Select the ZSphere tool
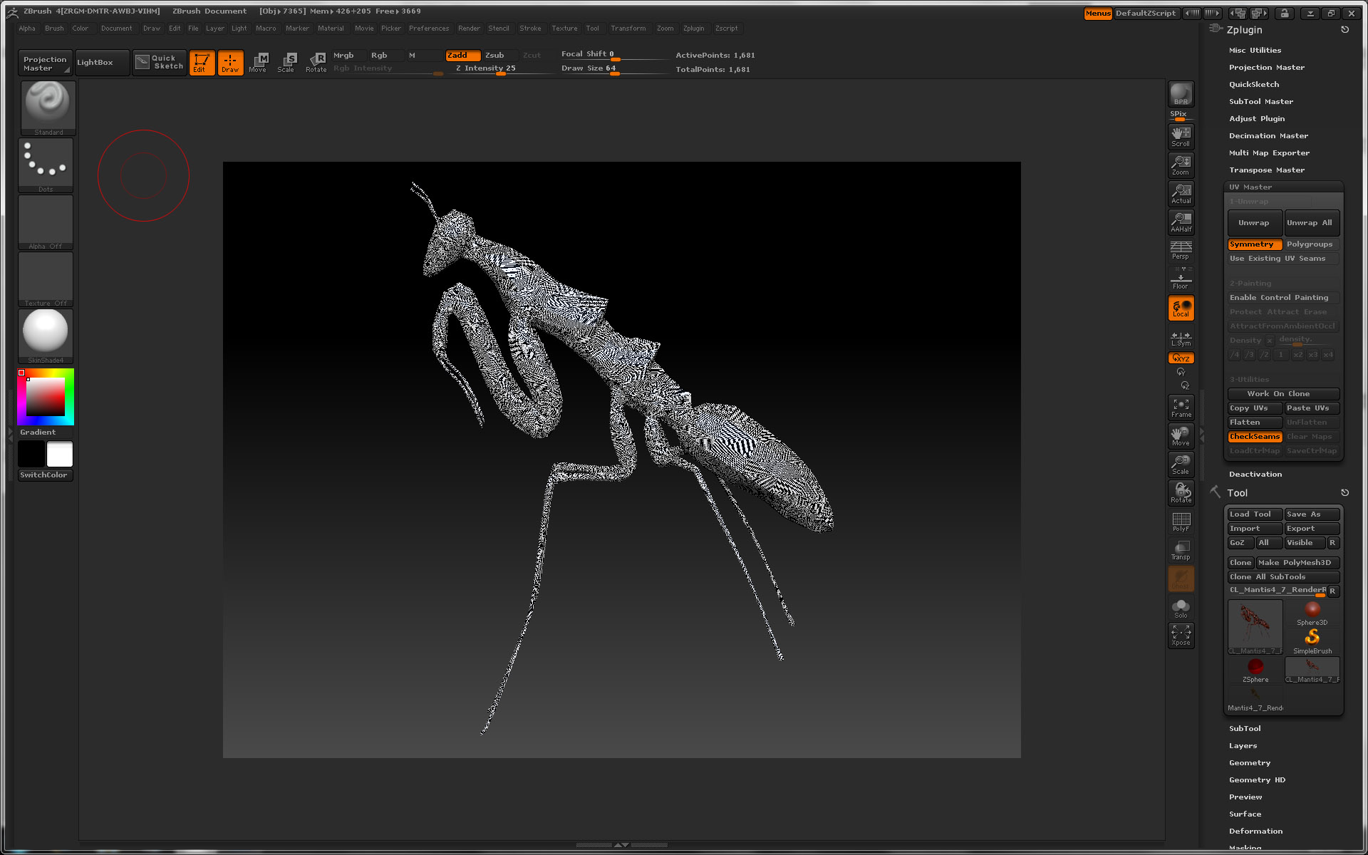The image size is (1368, 855). [x=1255, y=670]
